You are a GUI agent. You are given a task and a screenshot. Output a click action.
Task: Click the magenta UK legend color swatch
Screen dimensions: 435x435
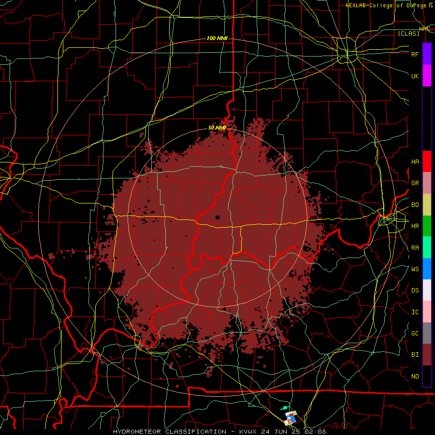pos(427,76)
